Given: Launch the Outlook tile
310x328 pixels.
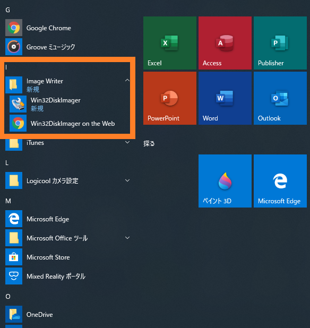Looking at the screenshot, I should point(280,98).
